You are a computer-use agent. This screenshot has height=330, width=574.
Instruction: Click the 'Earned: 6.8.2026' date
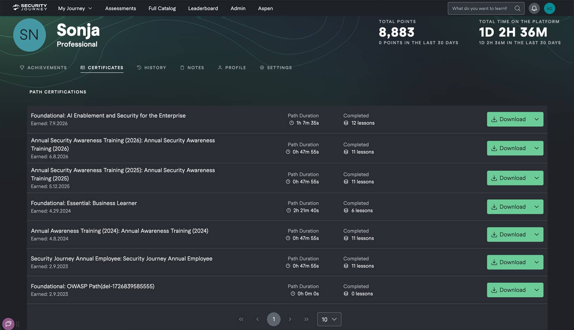pyautogui.click(x=49, y=157)
